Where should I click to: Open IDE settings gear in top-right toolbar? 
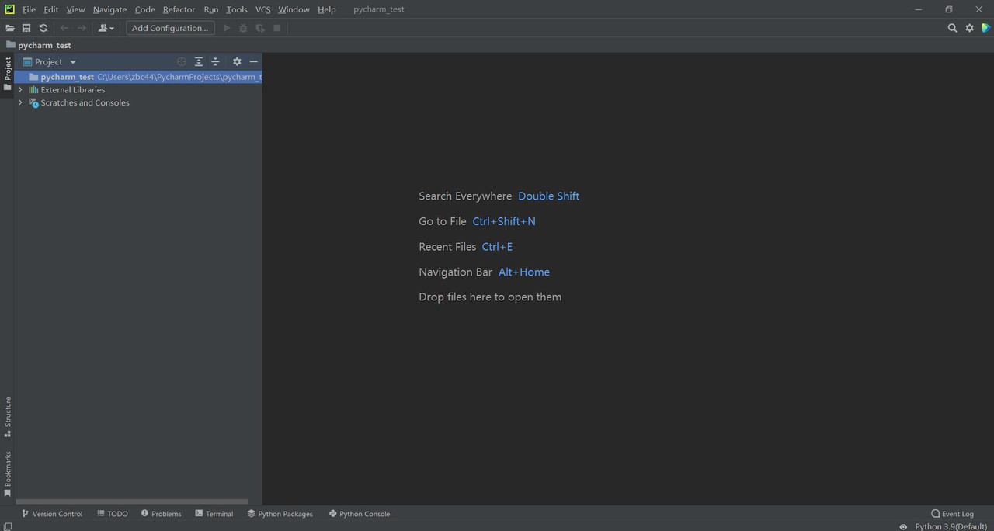click(x=969, y=28)
